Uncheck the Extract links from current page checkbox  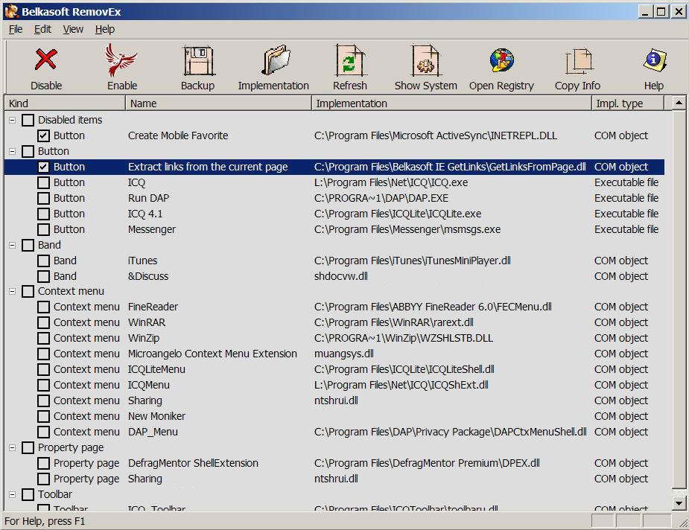43,167
